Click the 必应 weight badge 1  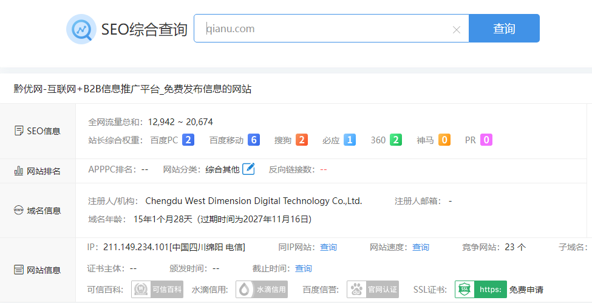349,140
